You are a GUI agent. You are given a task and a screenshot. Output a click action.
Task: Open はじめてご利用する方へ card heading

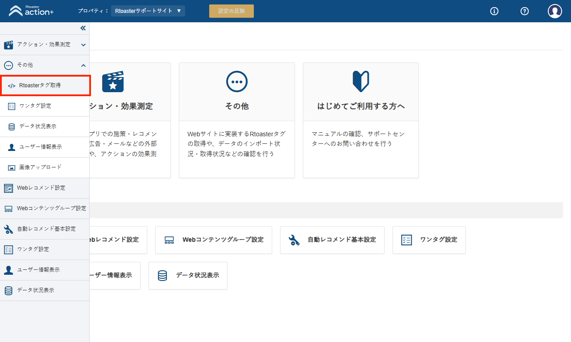361,106
